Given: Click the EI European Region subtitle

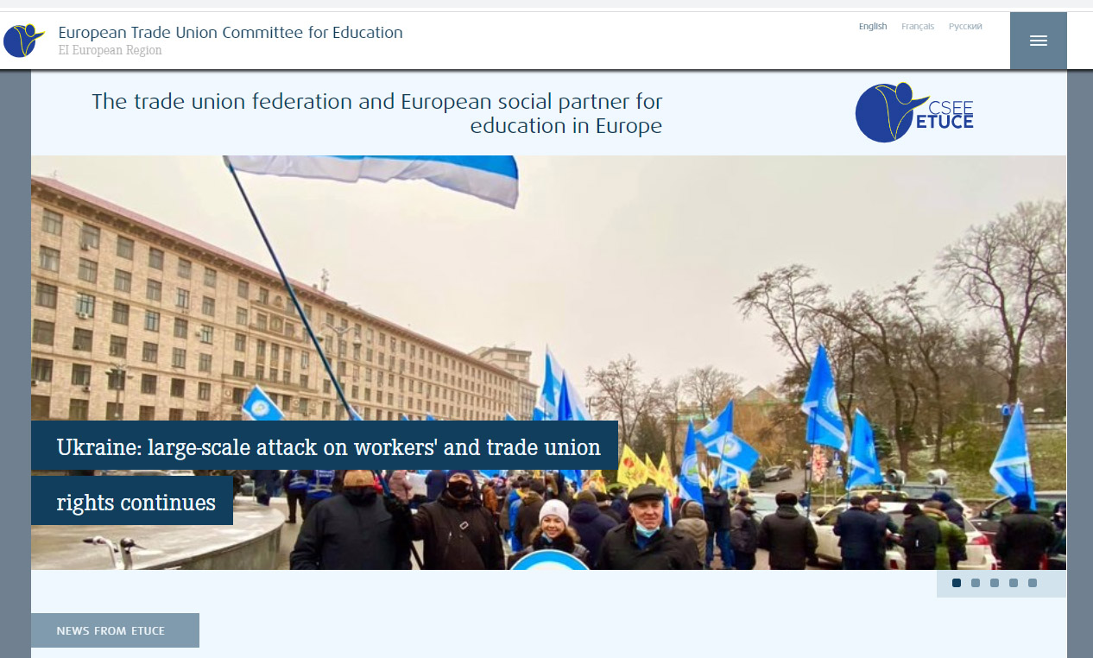Looking at the screenshot, I should pos(110,50).
